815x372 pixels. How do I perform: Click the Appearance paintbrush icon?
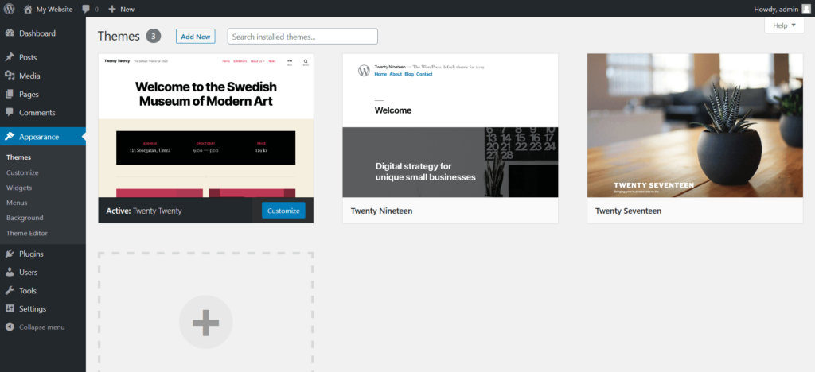click(10, 137)
